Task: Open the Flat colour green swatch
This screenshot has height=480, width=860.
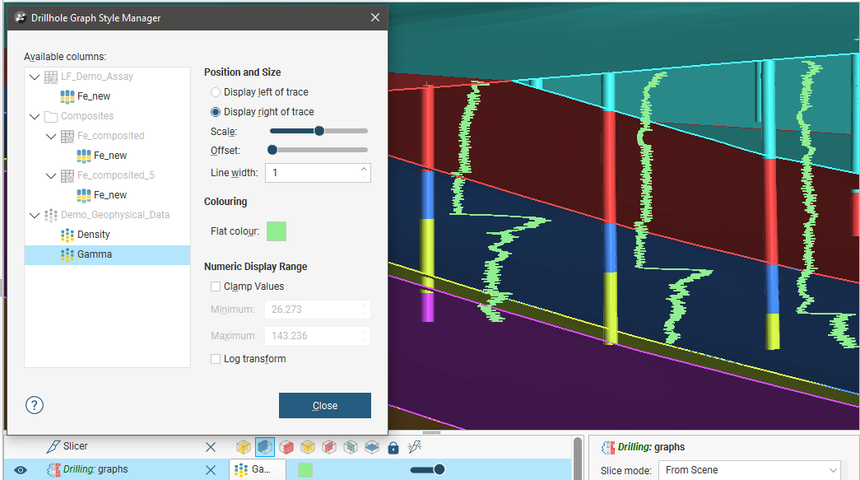Action: tap(276, 231)
